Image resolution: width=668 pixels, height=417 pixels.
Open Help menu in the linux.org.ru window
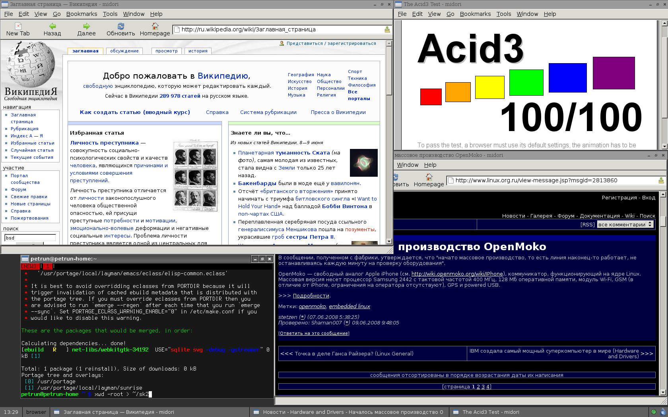pyautogui.click(x=430, y=165)
